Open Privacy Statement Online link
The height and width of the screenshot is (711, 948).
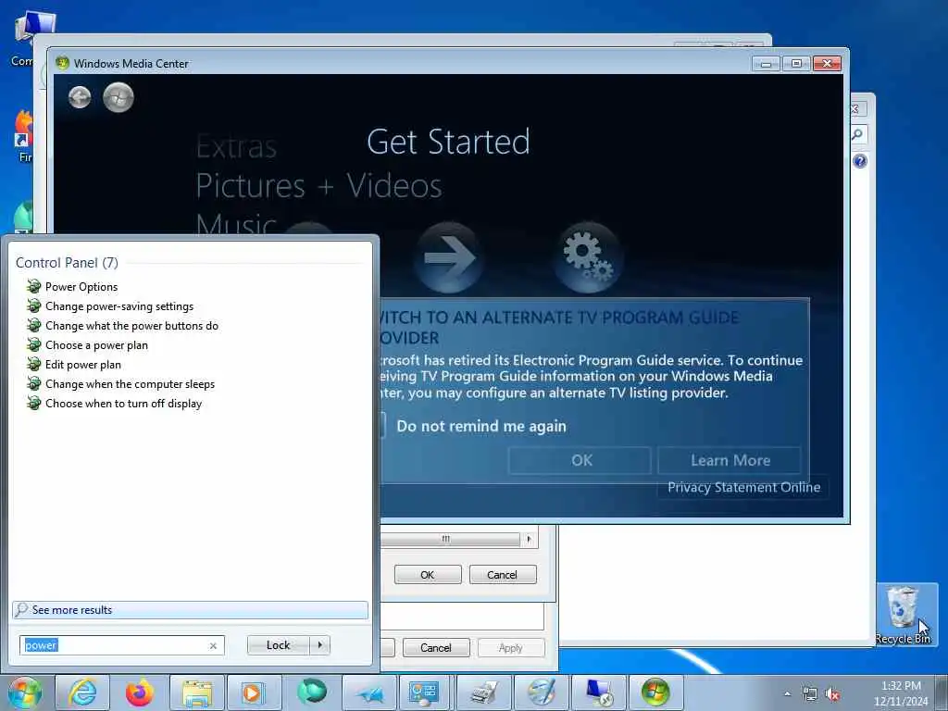point(743,487)
